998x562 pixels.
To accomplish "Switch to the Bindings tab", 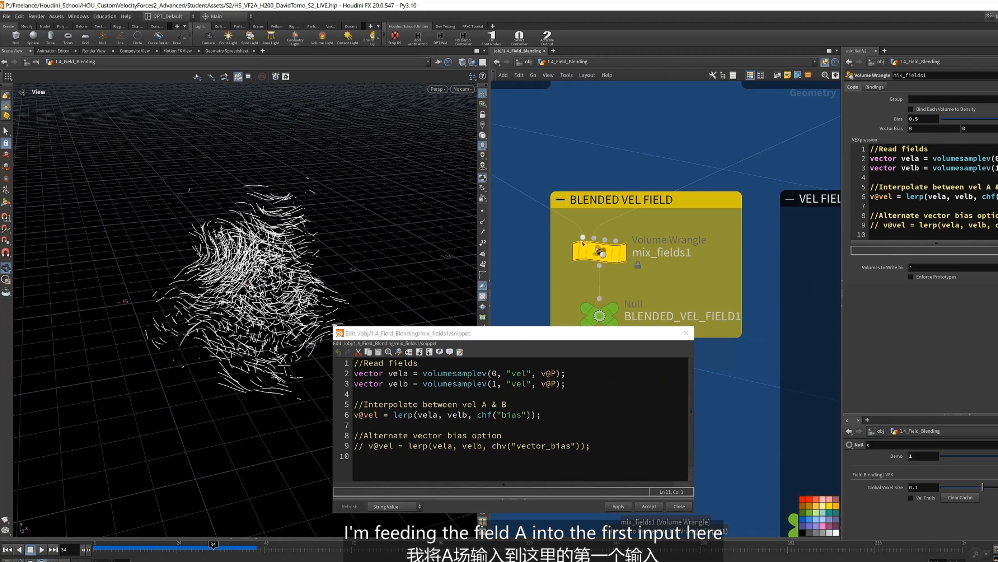I will tap(874, 87).
